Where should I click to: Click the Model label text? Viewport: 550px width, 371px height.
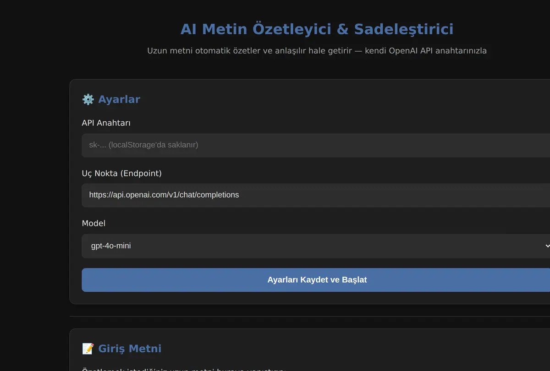click(x=93, y=223)
